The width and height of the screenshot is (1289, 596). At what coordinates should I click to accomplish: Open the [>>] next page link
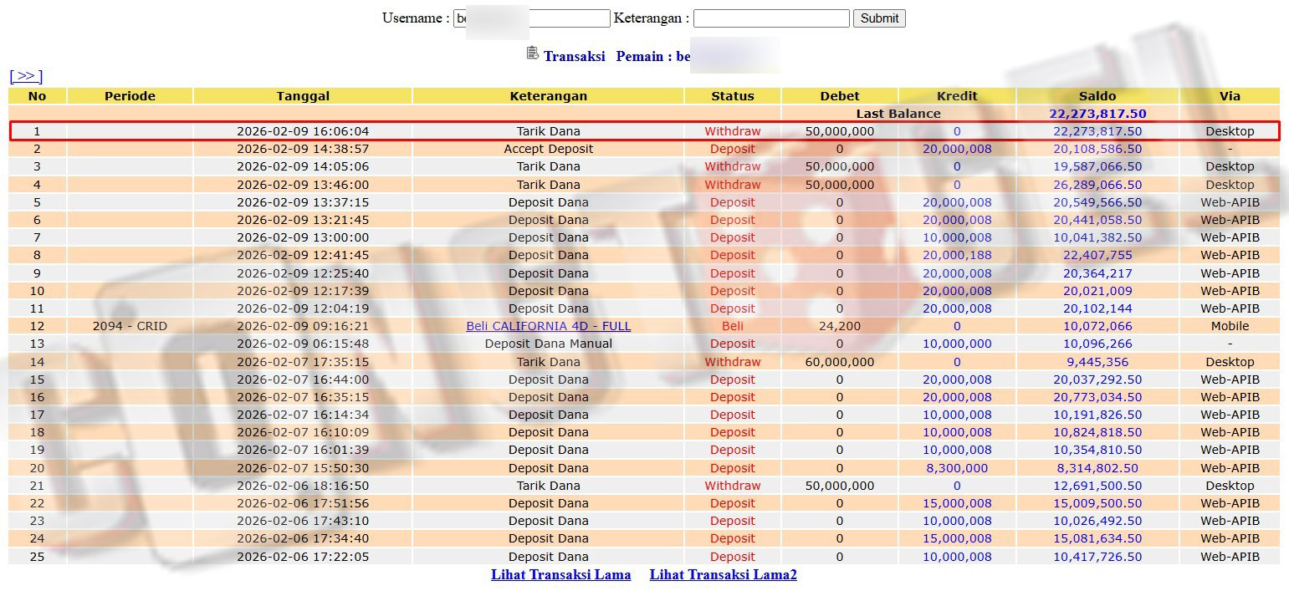point(26,76)
